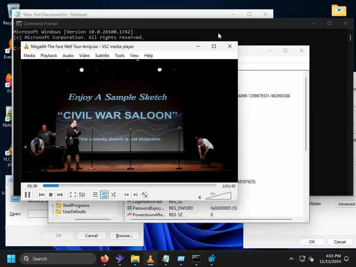This screenshot has height=267, width=356.
Task: Expand the ShellPrograms registry key
Action: pyautogui.click(x=53, y=205)
